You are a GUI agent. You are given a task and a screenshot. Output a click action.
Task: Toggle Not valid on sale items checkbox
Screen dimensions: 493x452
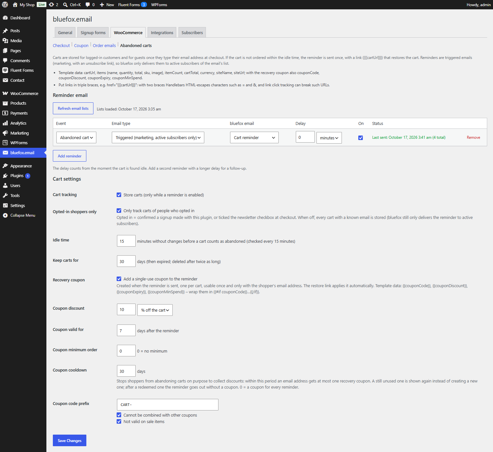(119, 421)
